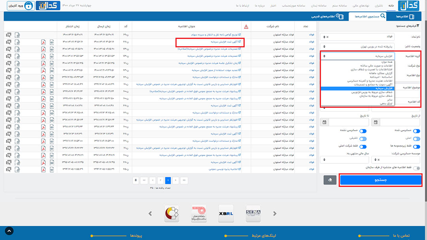This screenshot has height=240, width=427.
Task: Click pagination page number '1'
Action: pos(168,180)
